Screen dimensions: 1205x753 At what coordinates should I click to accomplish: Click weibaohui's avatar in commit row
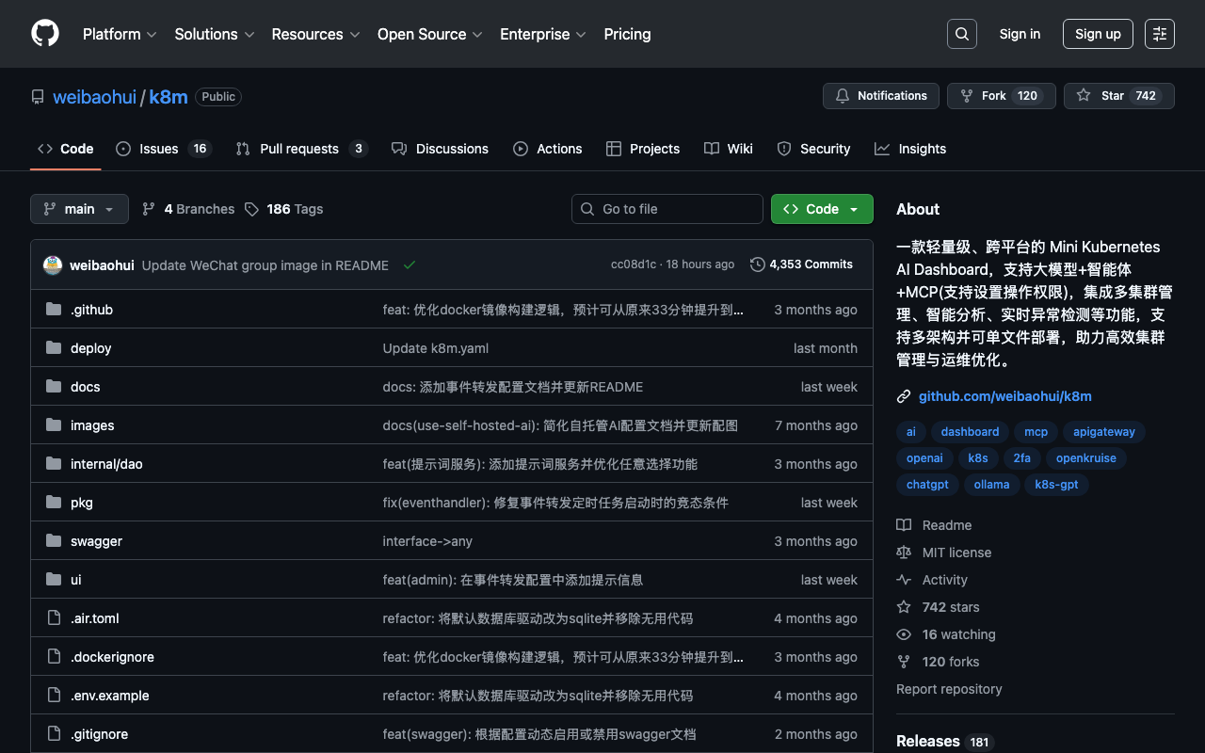coord(53,265)
